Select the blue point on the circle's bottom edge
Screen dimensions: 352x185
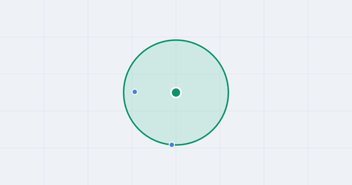pos(172,145)
